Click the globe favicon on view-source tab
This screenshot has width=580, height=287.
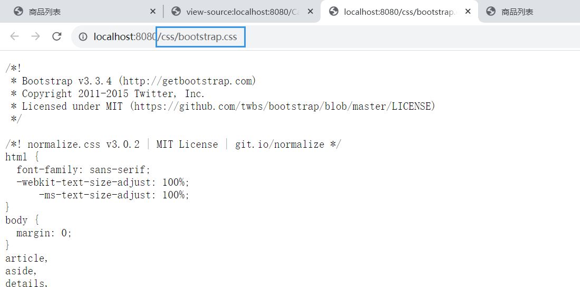(x=176, y=12)
